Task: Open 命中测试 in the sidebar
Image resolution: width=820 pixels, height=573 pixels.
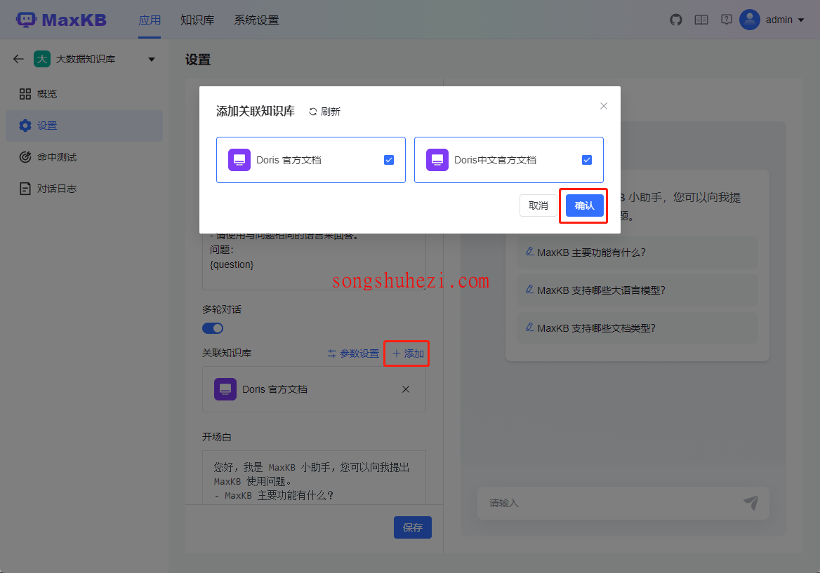Action: [x=84, y=157]
